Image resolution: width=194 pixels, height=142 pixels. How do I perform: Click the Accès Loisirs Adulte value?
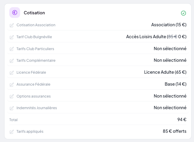click(156, 37)
